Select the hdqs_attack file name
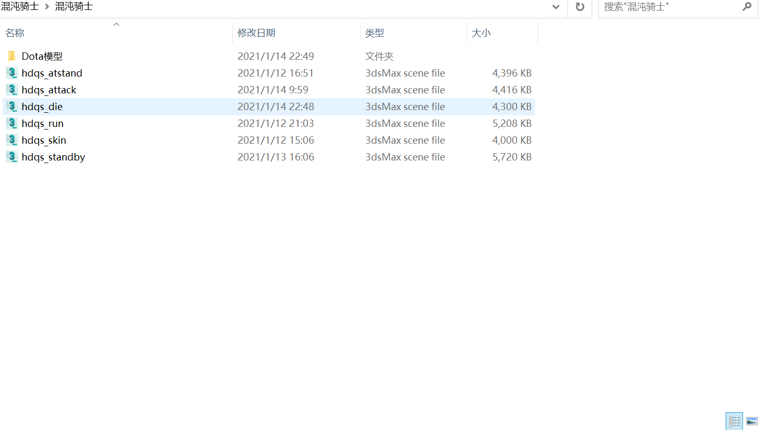Viewport: 764px width, 430px height. 49,90
